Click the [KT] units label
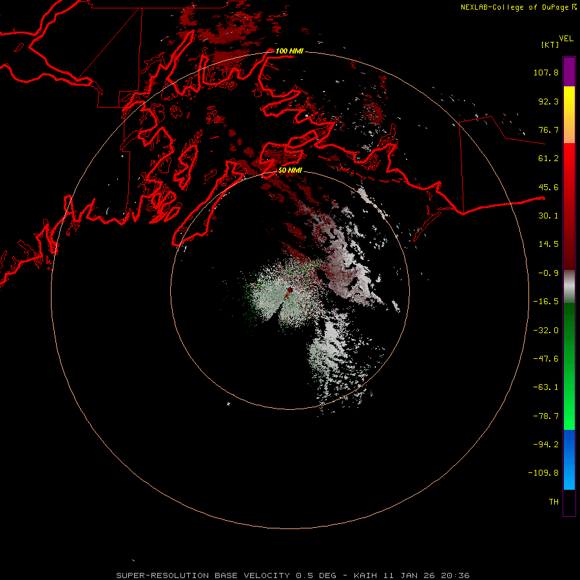Viewport: 580px width, 580px height. point(550,44)
